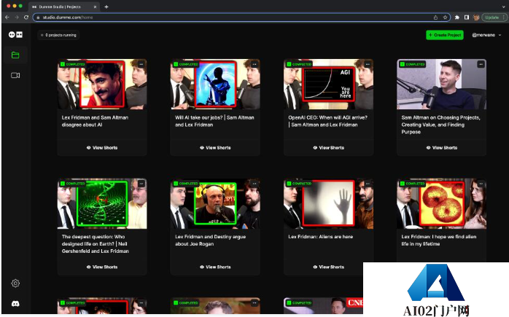
Task: Open browser extensions puzzle icon
Action: [457, 17]
